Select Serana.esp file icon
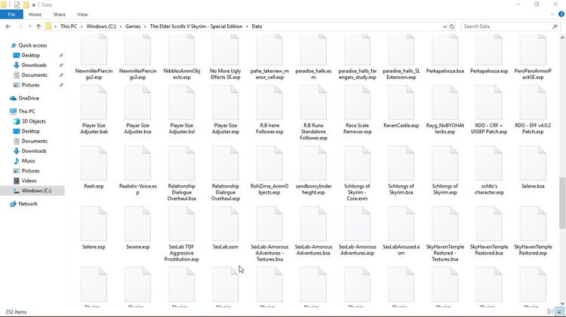 (x=137, y=224)
